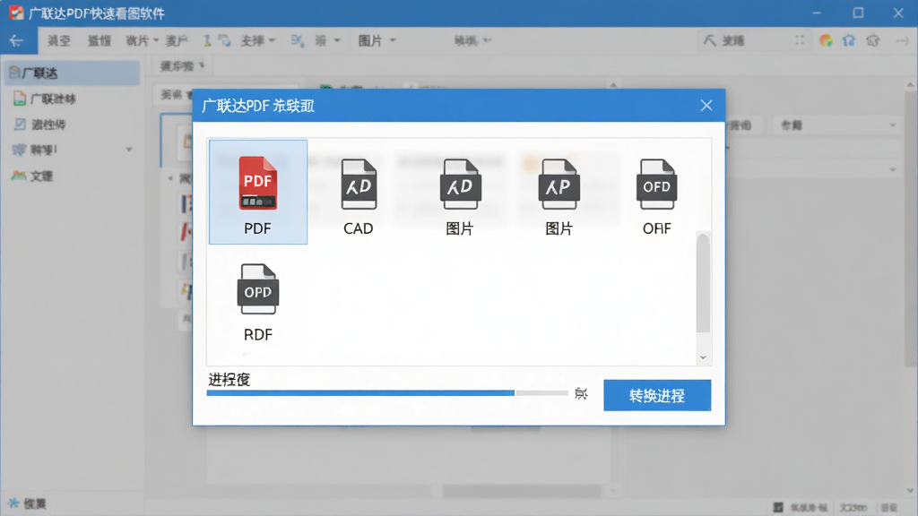Open the grayed dropdown in the toolbar center
The image size is (918, 516).
[472, 41]
